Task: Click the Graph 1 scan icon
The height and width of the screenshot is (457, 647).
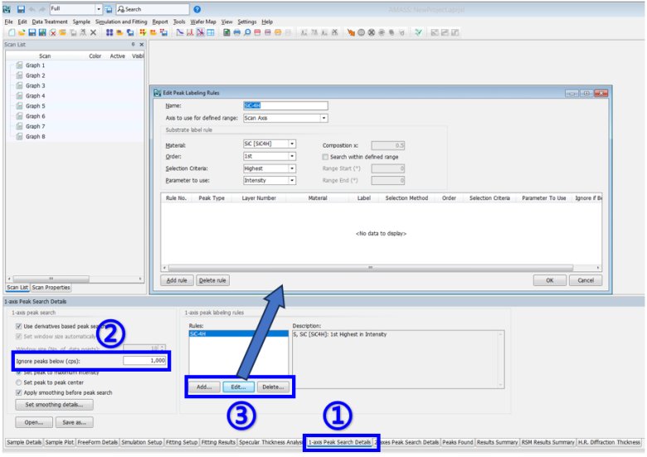Action: click(19, 65)
